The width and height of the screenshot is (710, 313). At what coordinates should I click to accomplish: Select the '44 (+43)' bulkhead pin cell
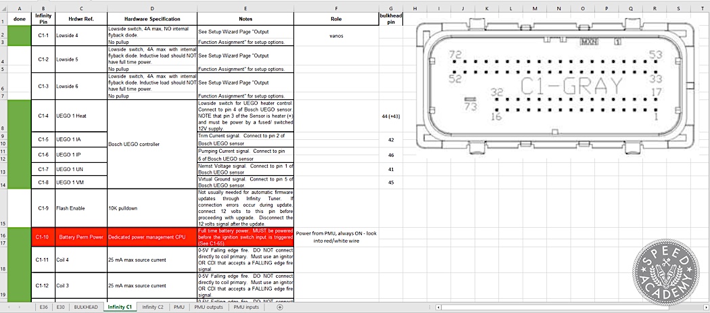pyautogui.click(x=391, y=116)
